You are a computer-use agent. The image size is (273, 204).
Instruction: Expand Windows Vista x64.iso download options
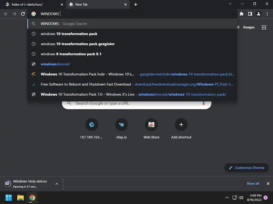coord(57,184)
